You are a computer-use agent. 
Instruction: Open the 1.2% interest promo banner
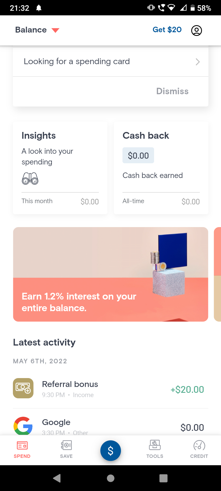(110, 274)
